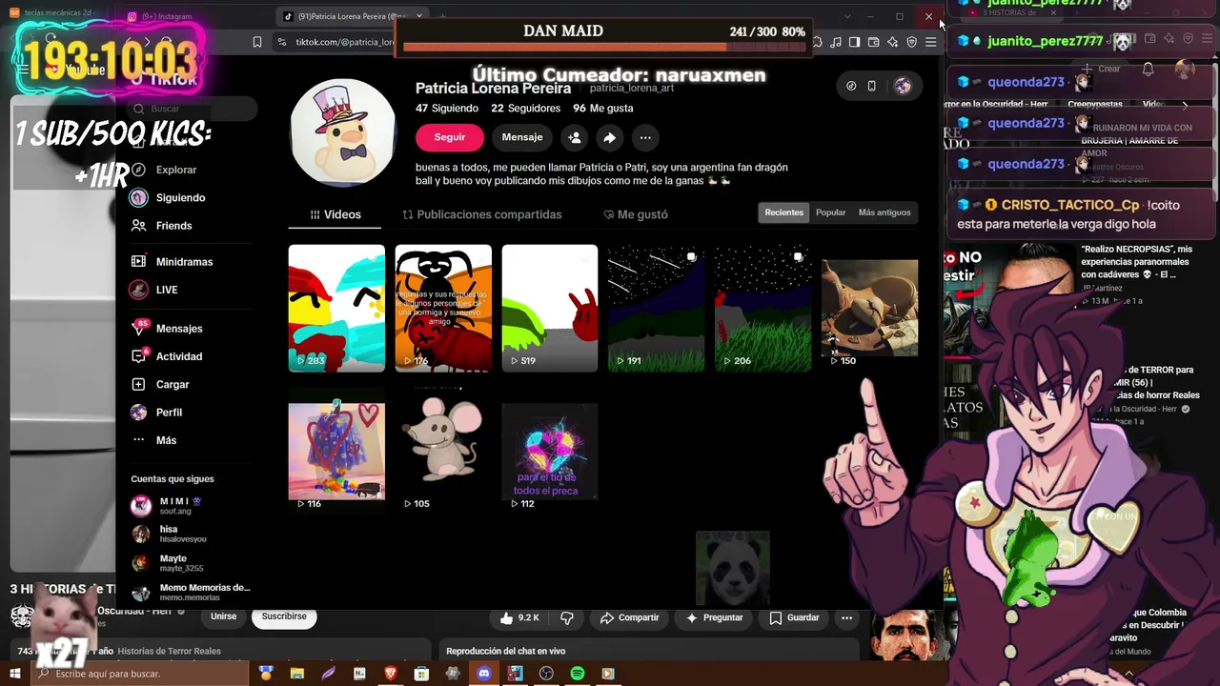Open the LIVE icon in TikTok sidebar

pyautogui.click(x=139, y=290)
